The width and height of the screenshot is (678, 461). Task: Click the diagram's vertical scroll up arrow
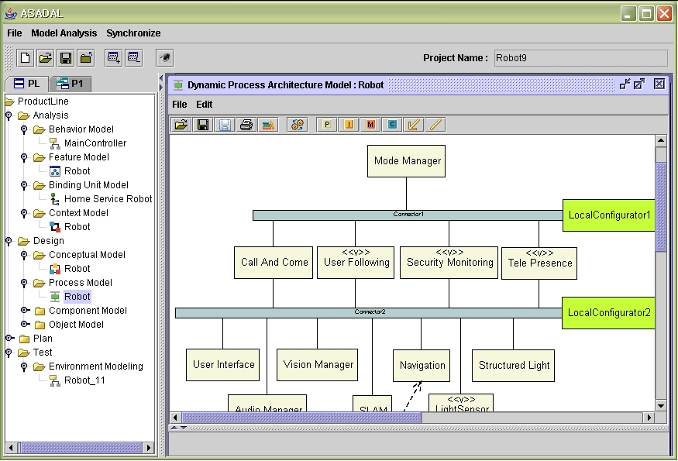pos(660,140)
